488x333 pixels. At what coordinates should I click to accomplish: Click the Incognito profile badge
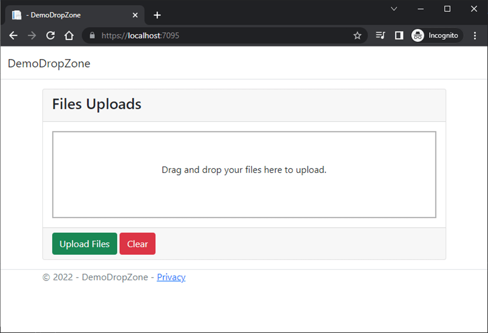pos(436,35)
